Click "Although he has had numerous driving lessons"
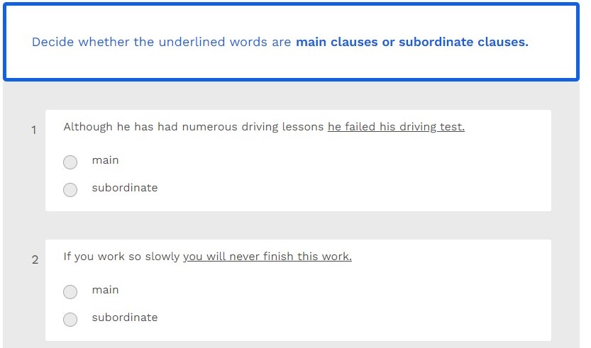The width and height of the screenshot is (591, 348). tap(194, 127)
